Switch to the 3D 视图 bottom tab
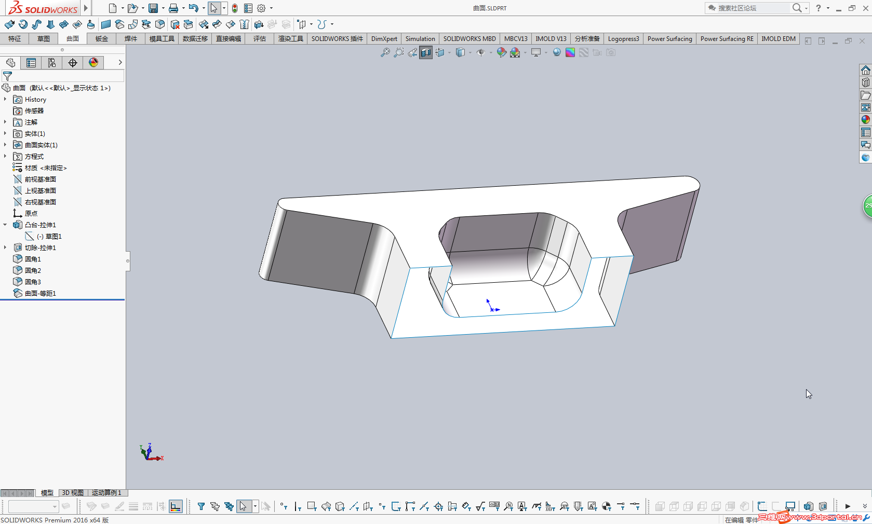 click(x=73, y=493)
